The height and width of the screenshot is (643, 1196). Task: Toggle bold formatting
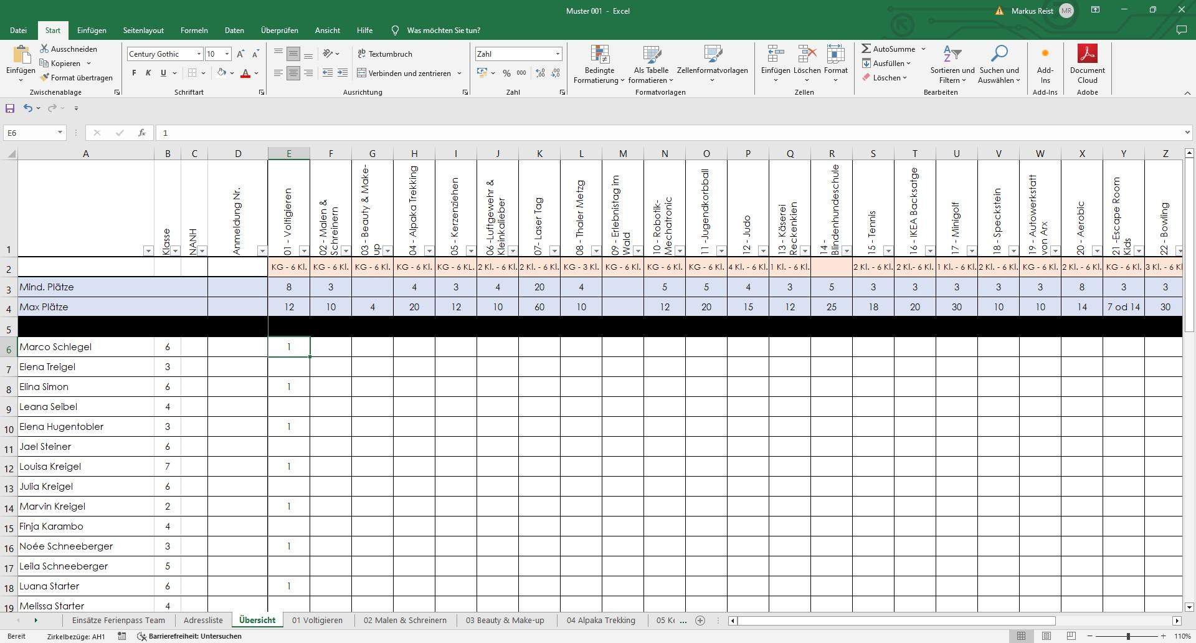pos(133,73)
